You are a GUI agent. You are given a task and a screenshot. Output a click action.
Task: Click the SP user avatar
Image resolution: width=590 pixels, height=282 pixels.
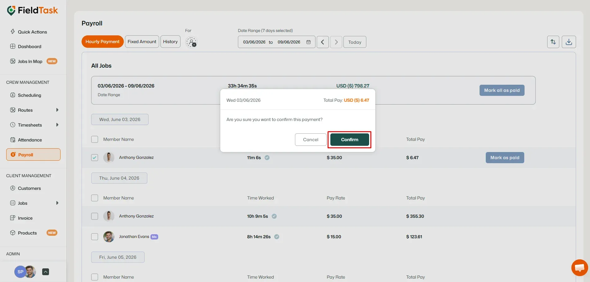(20, 272)
